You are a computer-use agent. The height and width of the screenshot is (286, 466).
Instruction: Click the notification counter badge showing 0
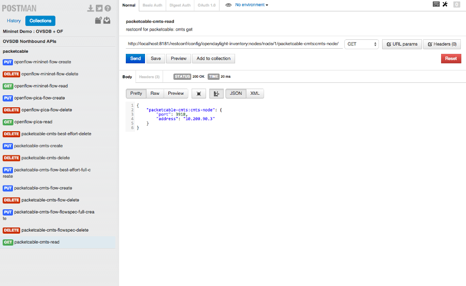point(457,5)
